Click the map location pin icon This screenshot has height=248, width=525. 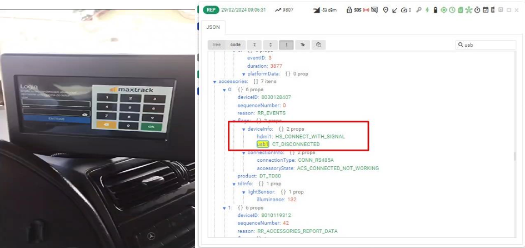[x=386, y=10]
